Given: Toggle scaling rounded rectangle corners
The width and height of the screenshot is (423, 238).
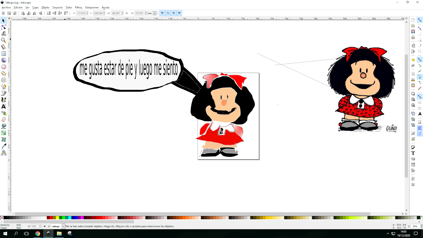Looking at the screenshot, I should click(x=168, y=13).
